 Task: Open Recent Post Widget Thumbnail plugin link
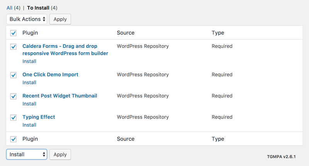click(60, 96)
